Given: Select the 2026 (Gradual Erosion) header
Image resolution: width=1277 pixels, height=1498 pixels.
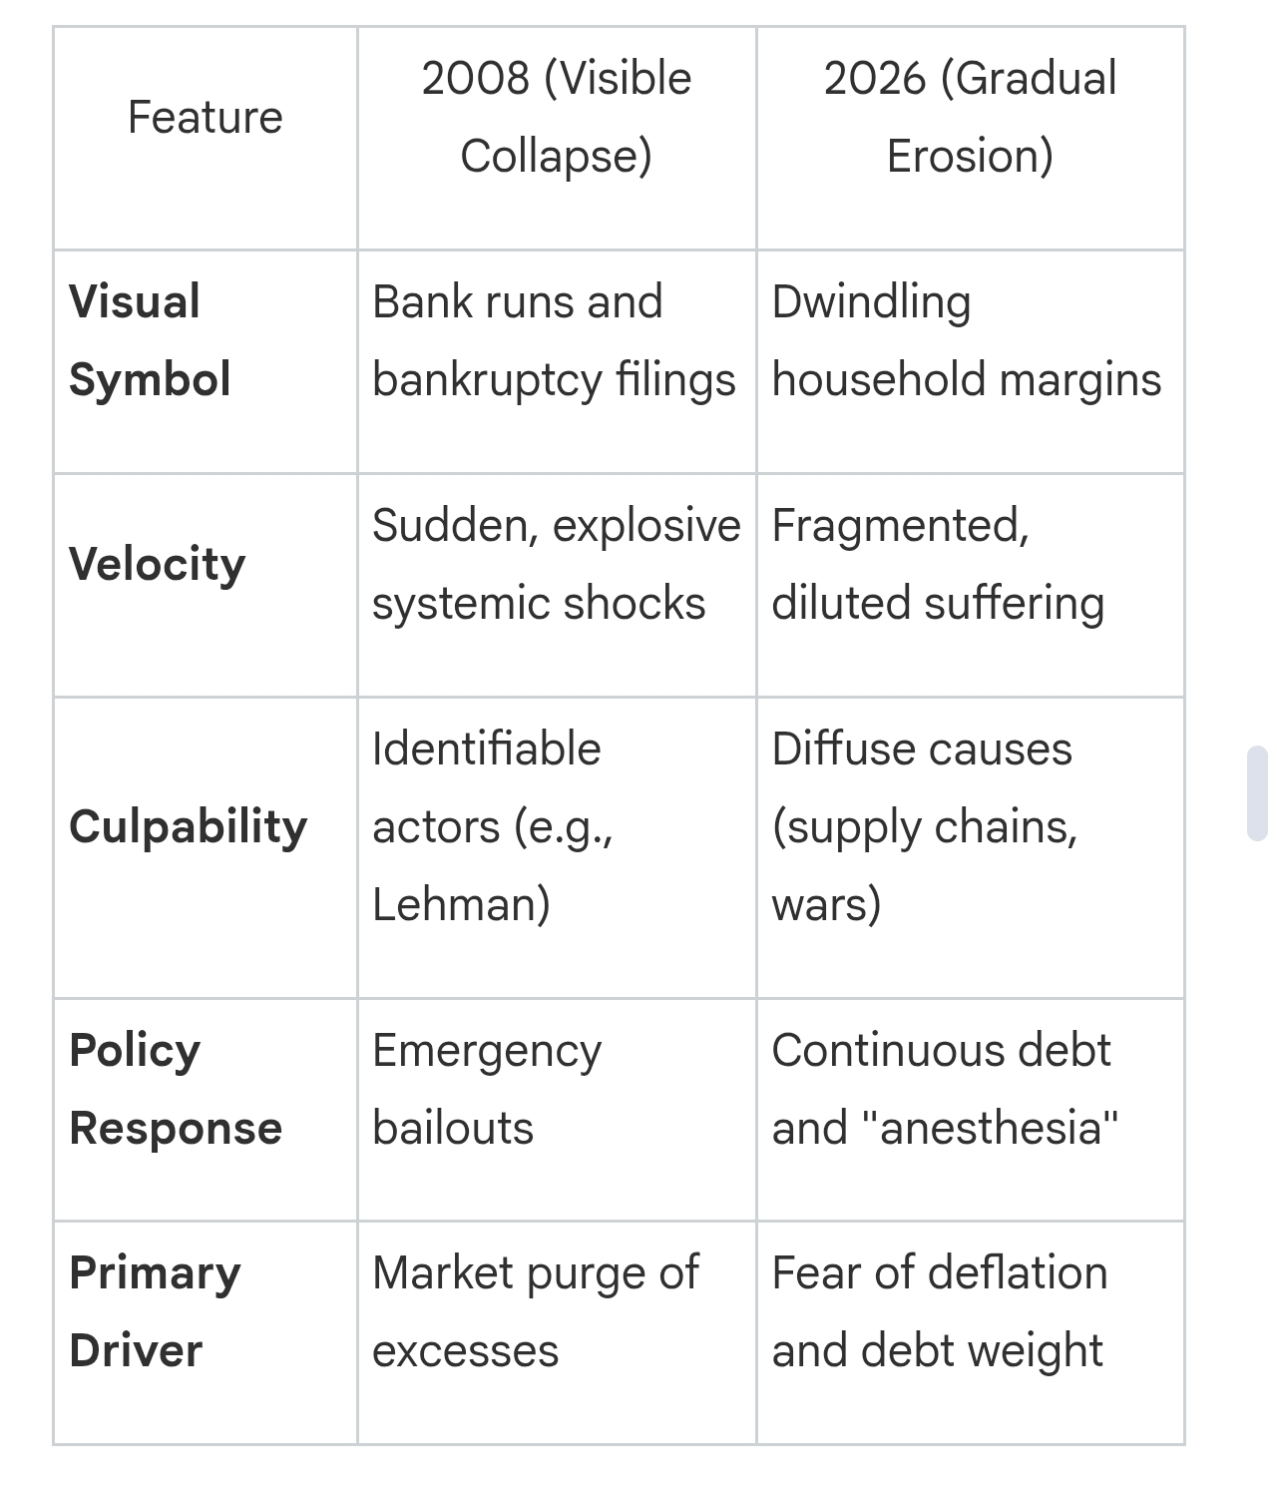Looking at the screenshot, I should pos(970,118).
